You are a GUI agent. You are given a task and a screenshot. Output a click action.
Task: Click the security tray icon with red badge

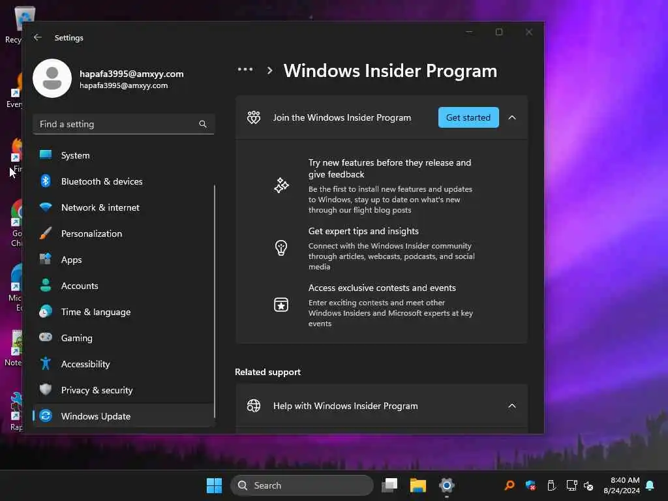(530, 485)
